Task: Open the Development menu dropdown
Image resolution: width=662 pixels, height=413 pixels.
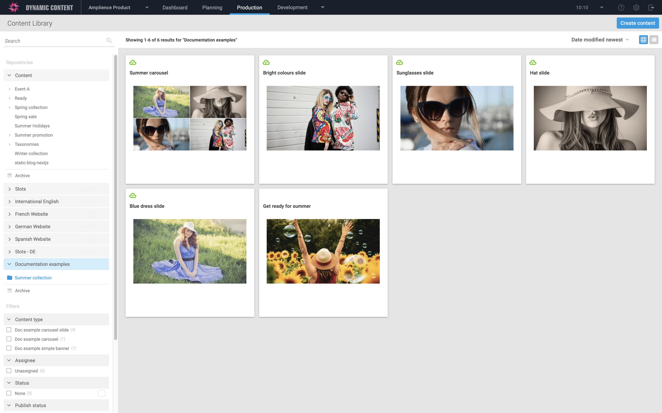Action: point(323,7)
